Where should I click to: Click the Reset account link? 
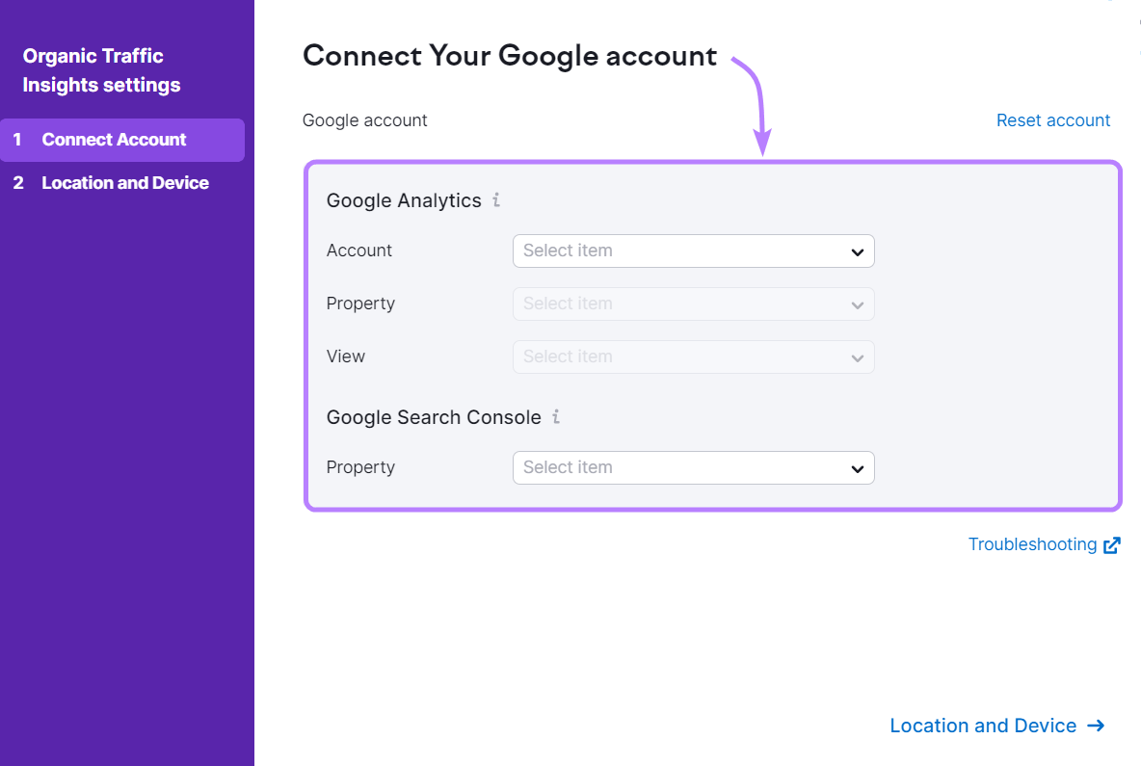pyautogui.click(x=1053, y=119)
